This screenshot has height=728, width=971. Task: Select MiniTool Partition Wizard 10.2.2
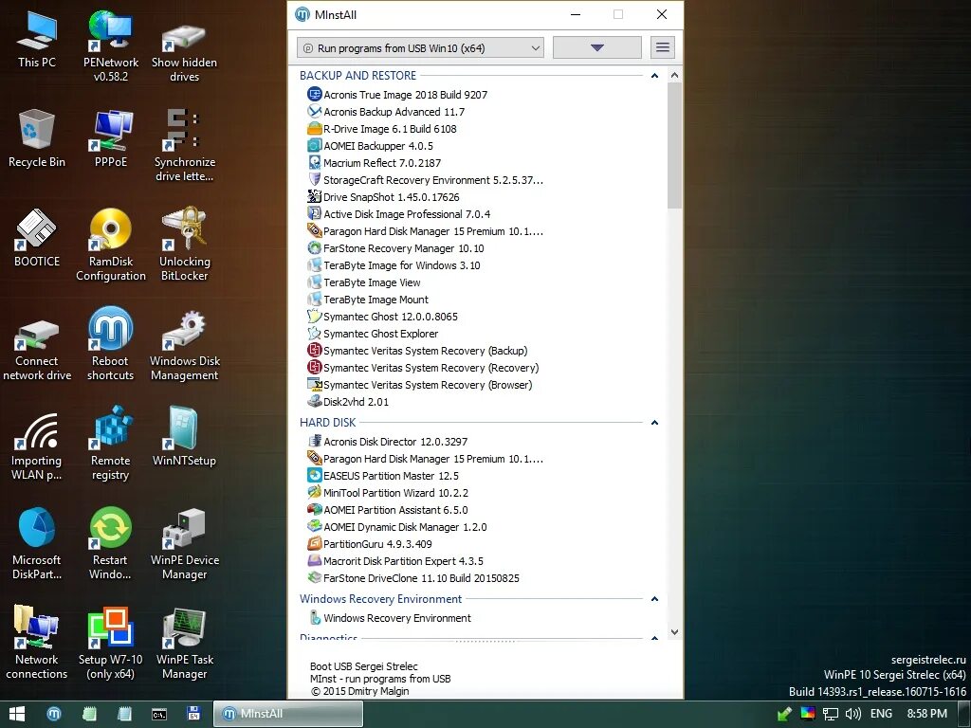click(388, 493)
